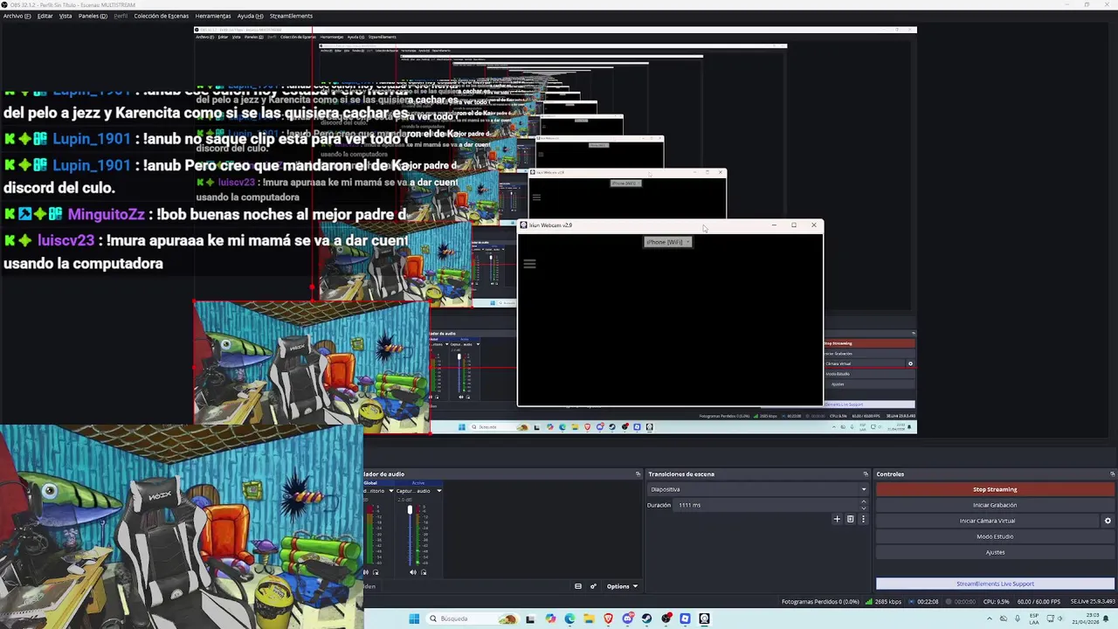Decrease transition duration with down stepper arrow
Screen dimensions: 1118x629
pos(864,508)
